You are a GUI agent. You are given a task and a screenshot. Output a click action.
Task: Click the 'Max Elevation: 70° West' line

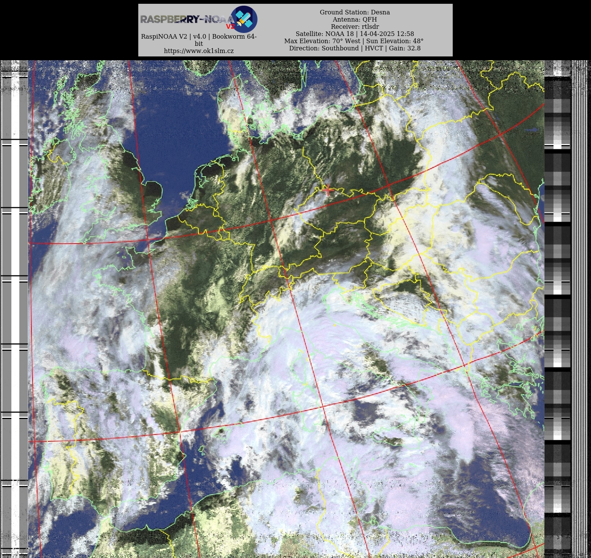(x=354, y=41)
